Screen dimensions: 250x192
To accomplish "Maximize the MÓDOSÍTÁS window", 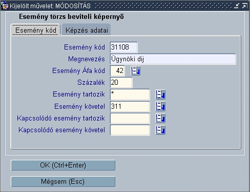I will [x=244, y=6].
